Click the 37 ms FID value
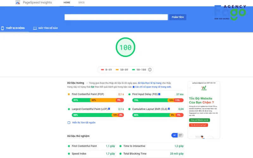The image size is (253, 158). 180,94
